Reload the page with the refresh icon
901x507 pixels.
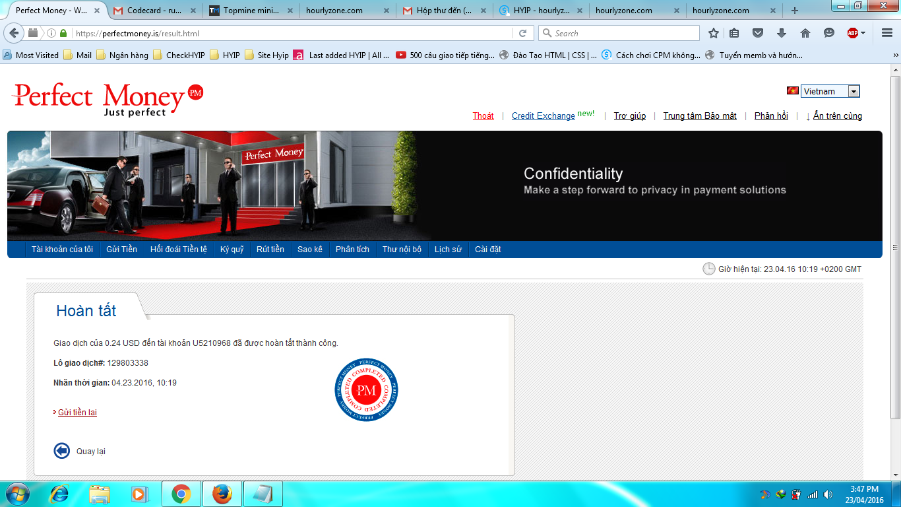click(x=522, y=33)
